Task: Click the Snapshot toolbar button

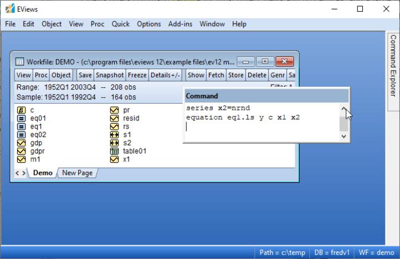Action: pos(109,75)
